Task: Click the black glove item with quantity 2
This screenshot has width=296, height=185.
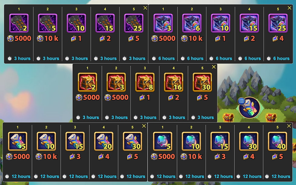Action: 19,23
